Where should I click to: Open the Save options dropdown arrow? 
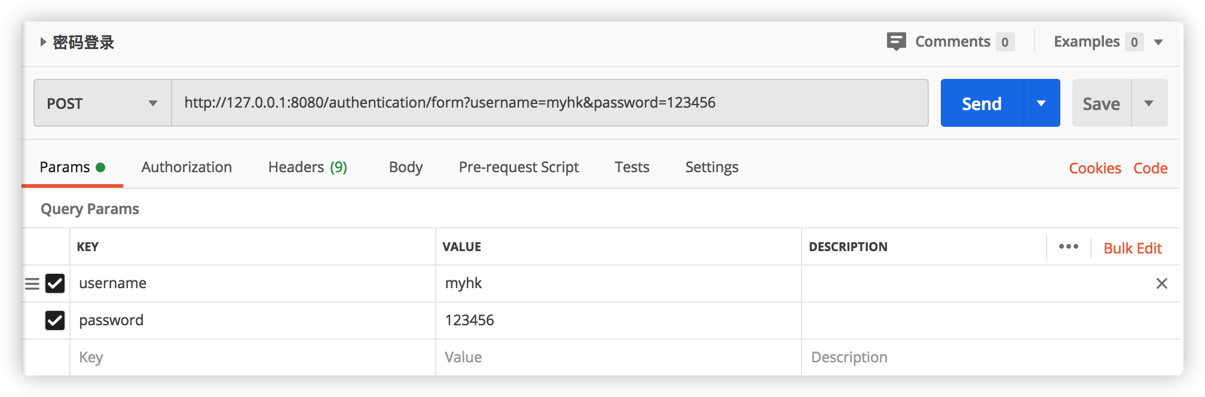1148,103
